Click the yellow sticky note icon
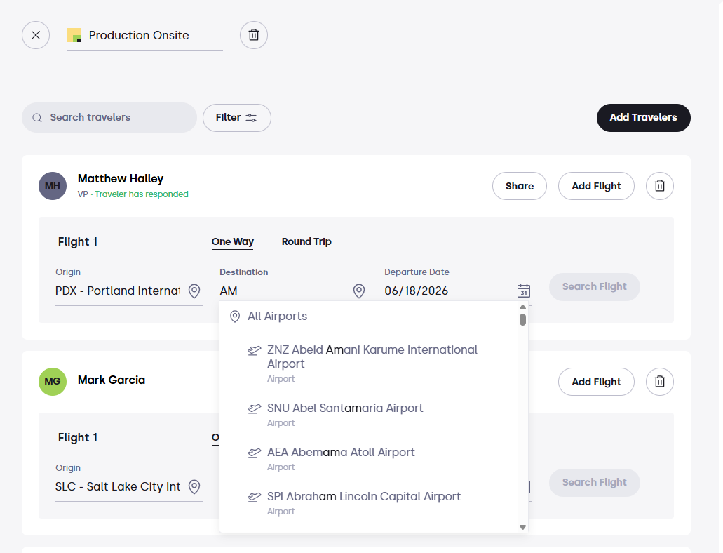The height and width of the screenshot is (553, 723). click(x=74, y=35)
